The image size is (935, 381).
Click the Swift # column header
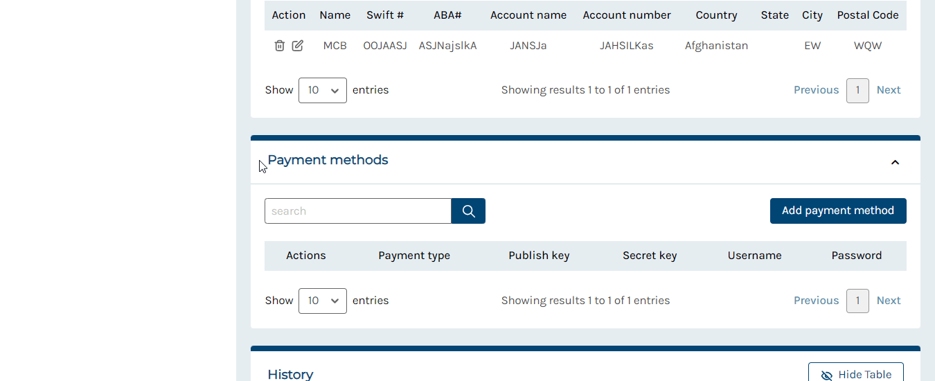click(385, 15)
